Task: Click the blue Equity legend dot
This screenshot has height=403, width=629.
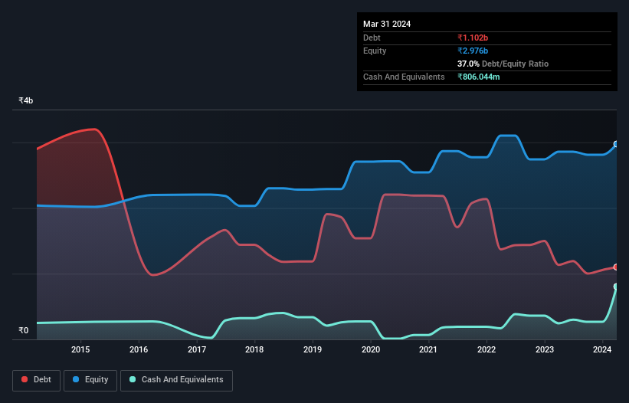Action: [76, 379]
